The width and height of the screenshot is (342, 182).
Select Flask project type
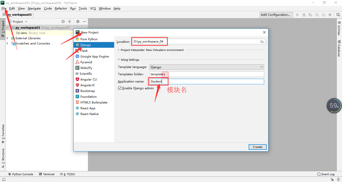pos(94,51)
